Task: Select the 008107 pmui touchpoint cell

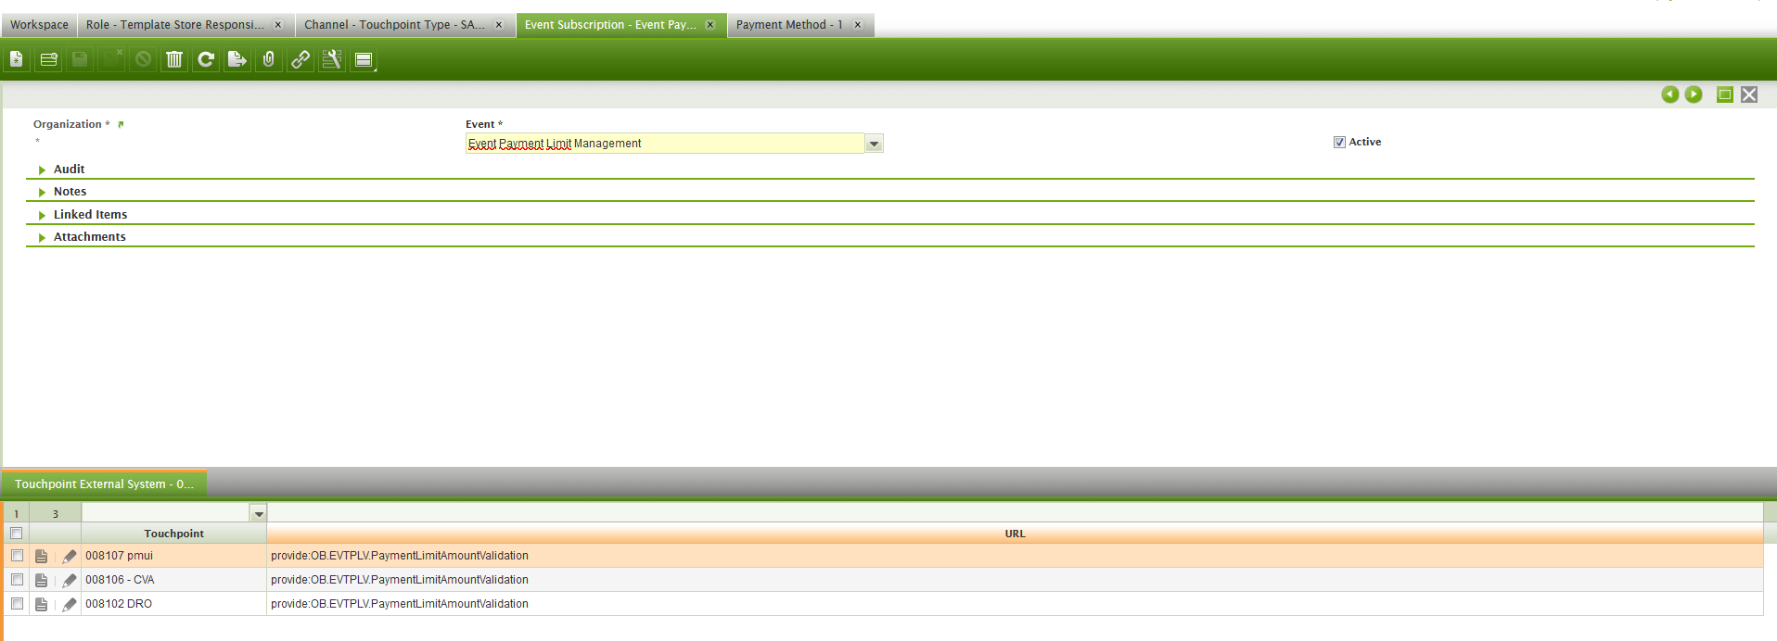Action: (x=173, y=556)
